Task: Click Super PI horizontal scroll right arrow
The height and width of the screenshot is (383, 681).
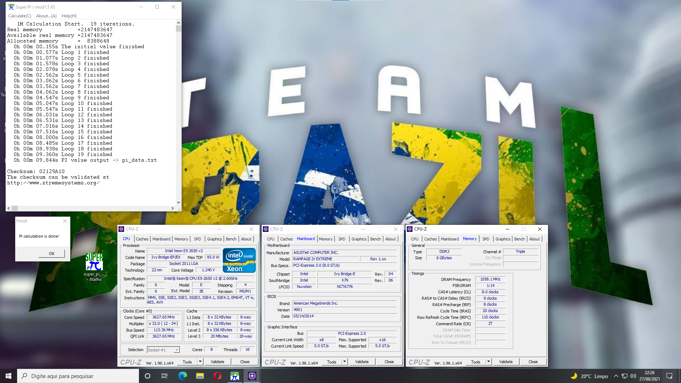Action: tap(173, 209)
